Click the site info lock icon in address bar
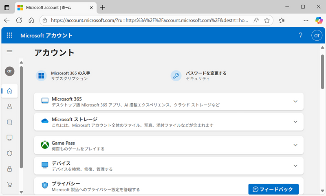 pos(45,20)
